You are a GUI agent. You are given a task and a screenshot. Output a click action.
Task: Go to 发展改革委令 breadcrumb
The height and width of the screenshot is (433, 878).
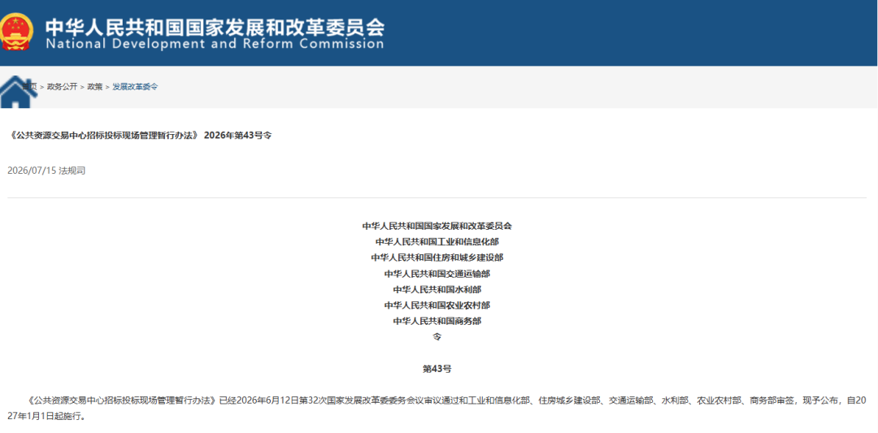[x=135, y=87]
